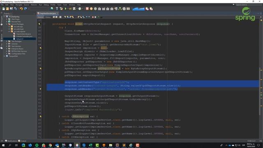
Task: Open the project configuration combo box
Action: pos(39,9)
